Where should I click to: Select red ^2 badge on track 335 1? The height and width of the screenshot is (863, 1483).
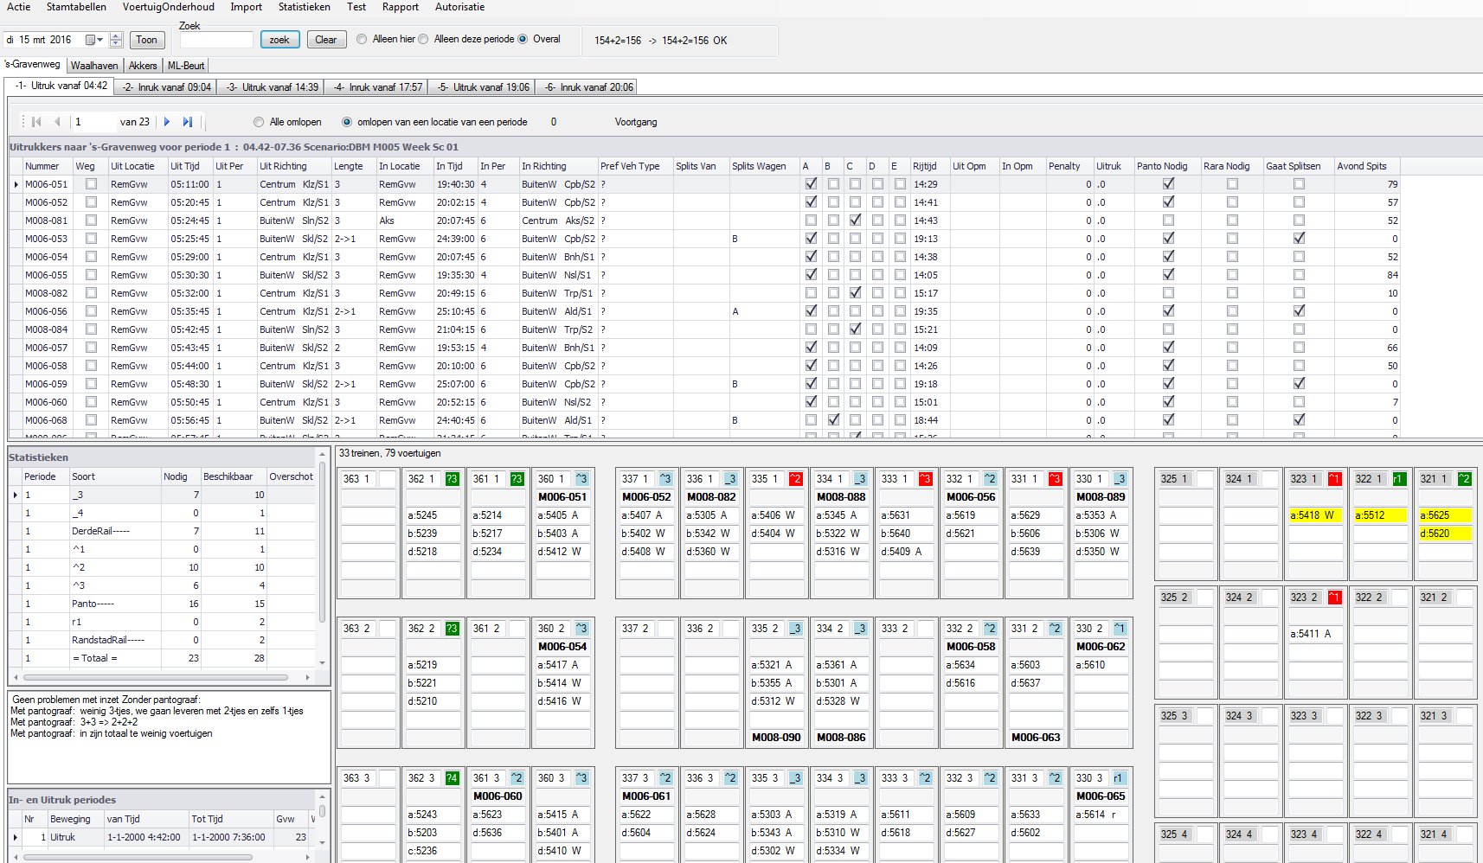795,479
